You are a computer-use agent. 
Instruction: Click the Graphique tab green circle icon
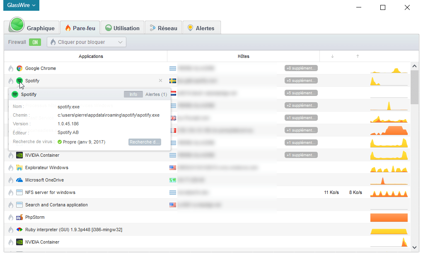coord(17,24)
